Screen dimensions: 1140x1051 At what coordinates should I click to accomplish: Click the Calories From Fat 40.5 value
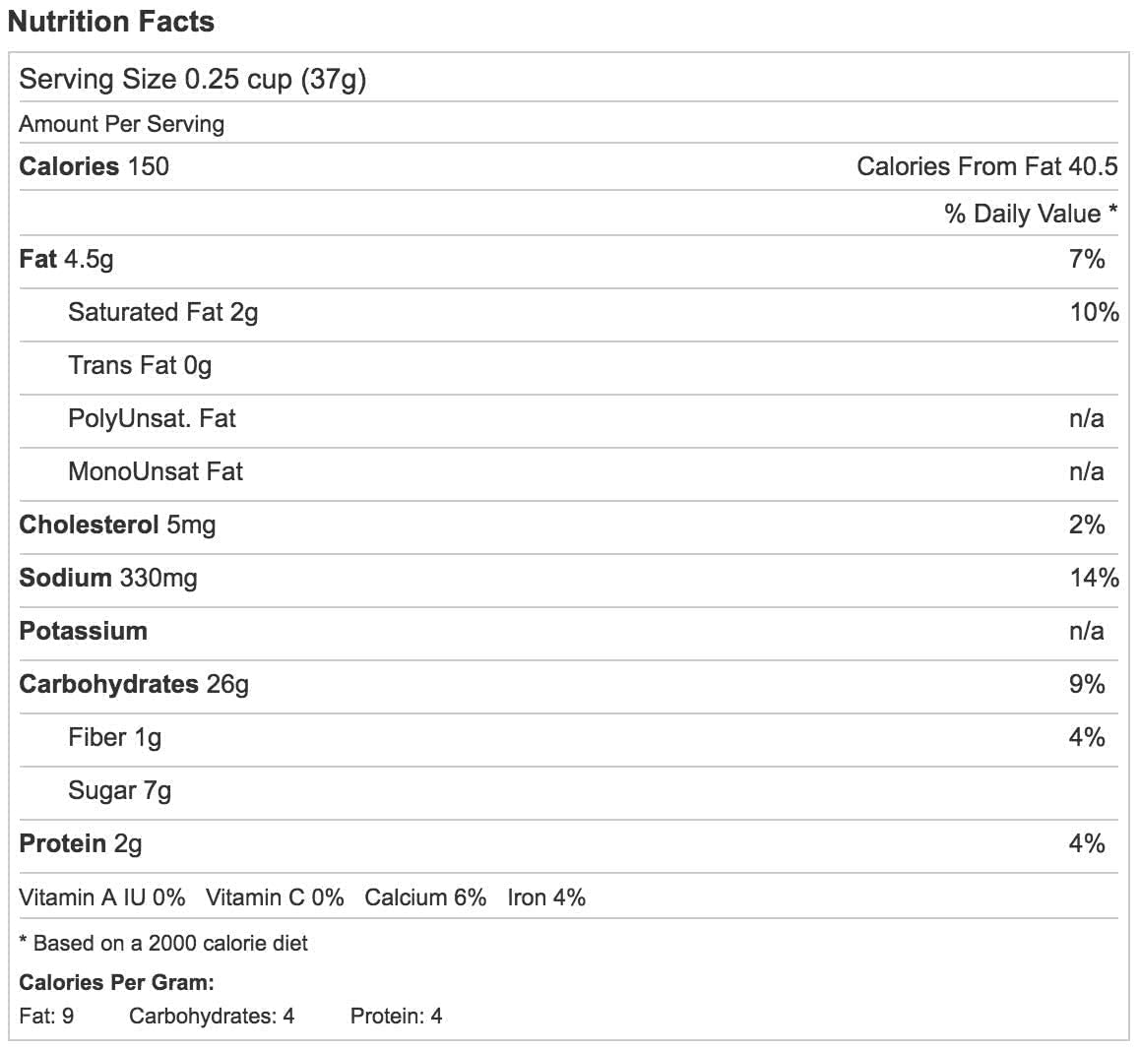point(986,166)
